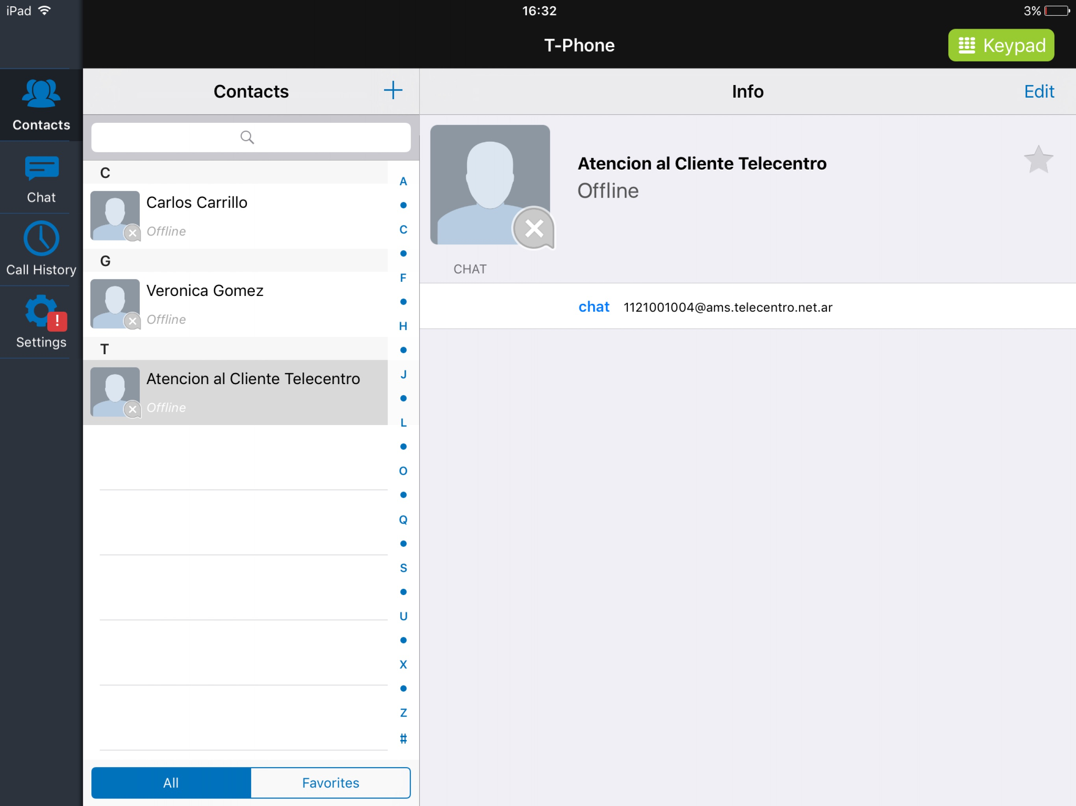Select Carlos Carrillo contact row
The width and height of the screenshot is (1076, 806).
[236, 216]
